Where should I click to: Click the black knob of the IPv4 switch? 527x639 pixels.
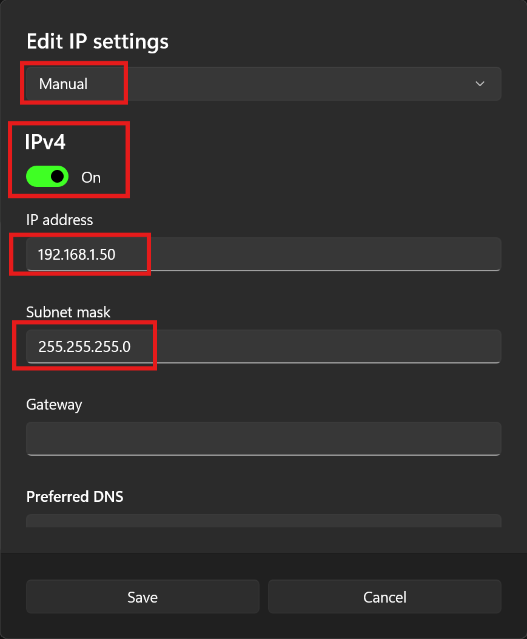click(58, 177)
